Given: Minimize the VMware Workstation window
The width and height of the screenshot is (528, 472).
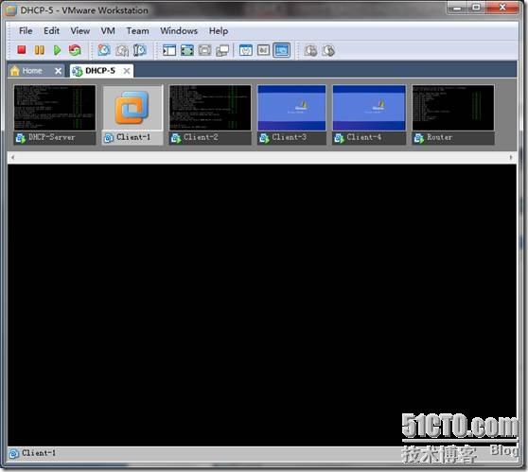Looking at the screenshot, I should click(x=458, y=8).
